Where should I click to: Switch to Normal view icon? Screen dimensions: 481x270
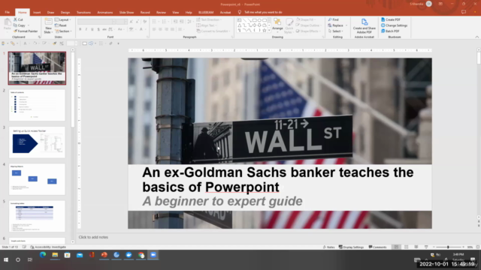click(396, 247)
